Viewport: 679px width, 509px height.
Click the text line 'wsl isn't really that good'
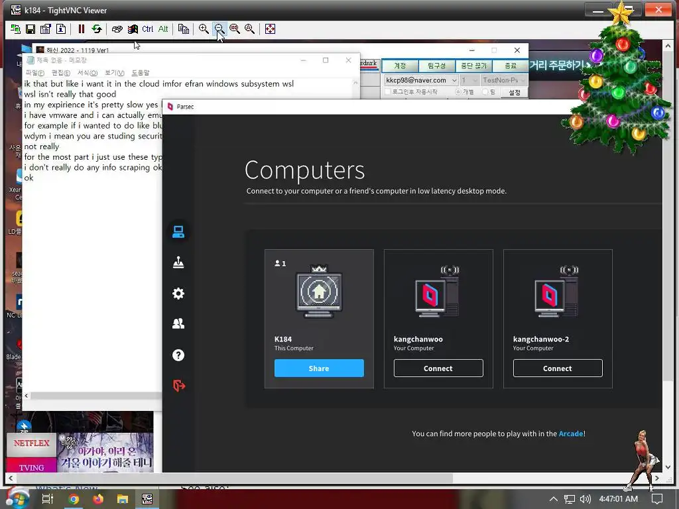pyautogui.click(x=70, y=94)
